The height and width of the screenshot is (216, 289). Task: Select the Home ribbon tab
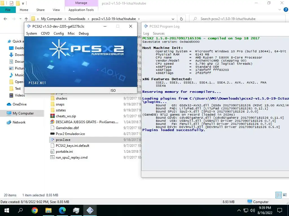[x=24, y=10]
